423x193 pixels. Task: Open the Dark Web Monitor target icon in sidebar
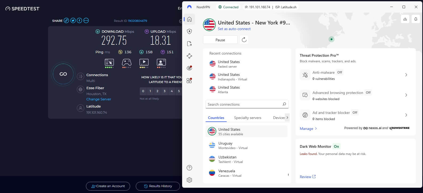pos(189,68)
